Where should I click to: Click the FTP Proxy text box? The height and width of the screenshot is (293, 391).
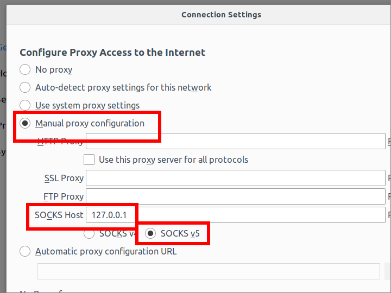point(236,196)
